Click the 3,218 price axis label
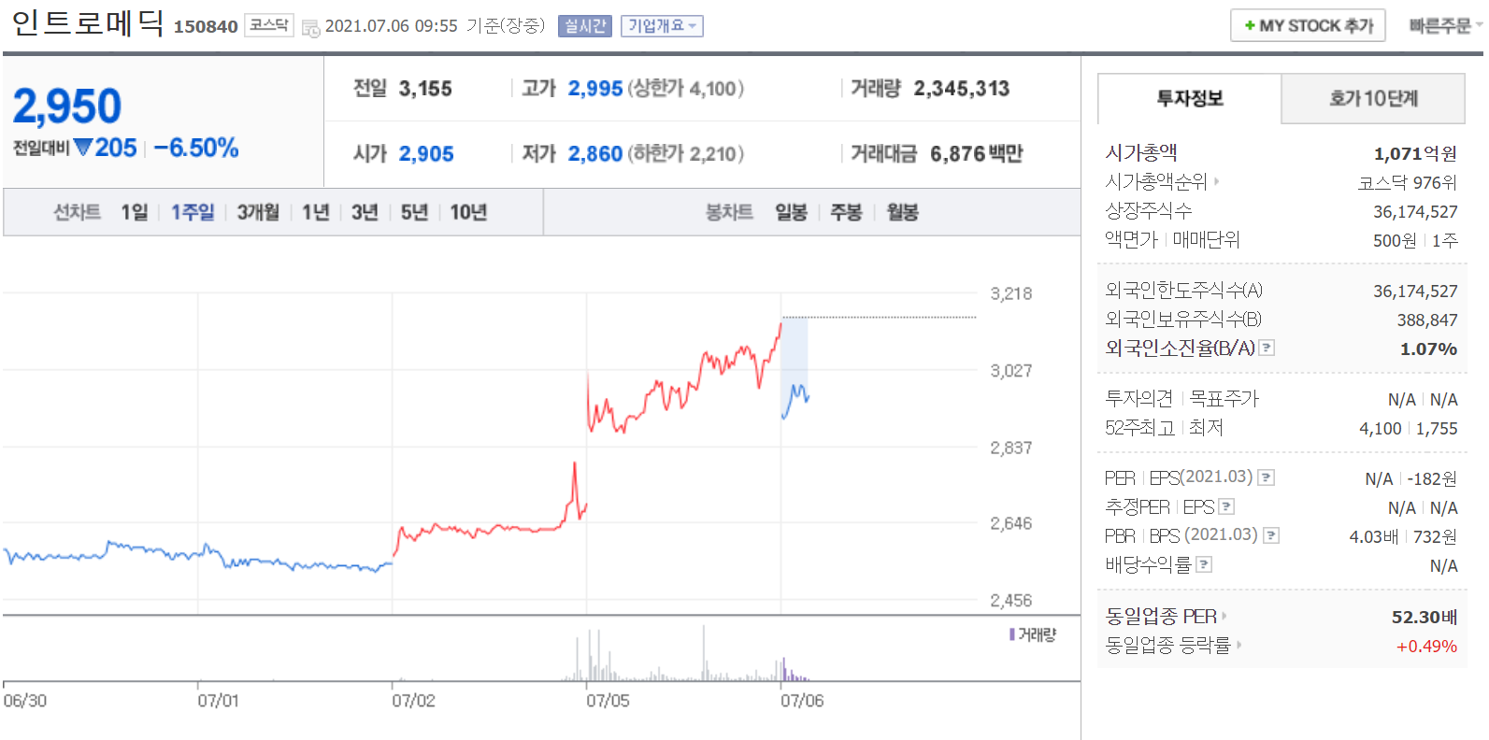This screenshot has width=1489, height=740. (x=1011, y=293)
